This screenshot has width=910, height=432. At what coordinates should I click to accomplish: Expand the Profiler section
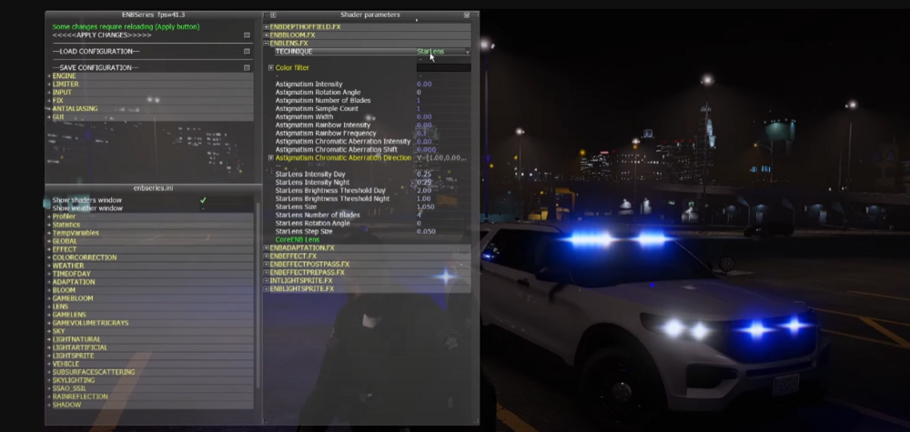(49, 216)
